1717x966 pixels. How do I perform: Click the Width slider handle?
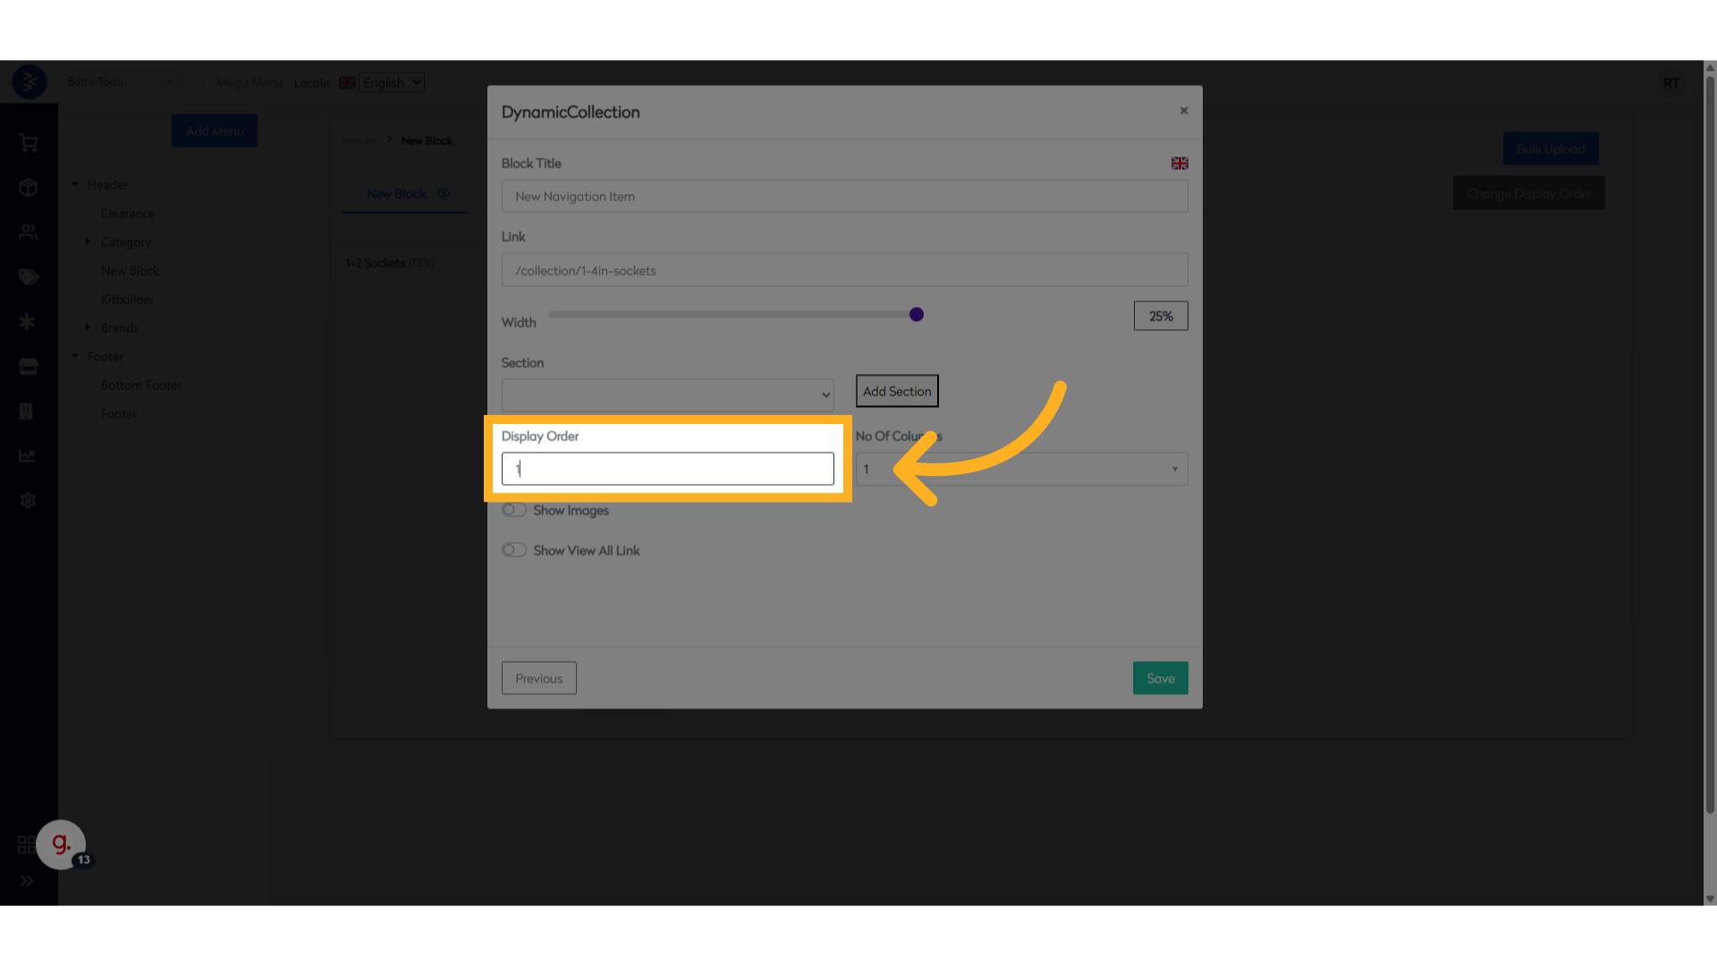917,315
